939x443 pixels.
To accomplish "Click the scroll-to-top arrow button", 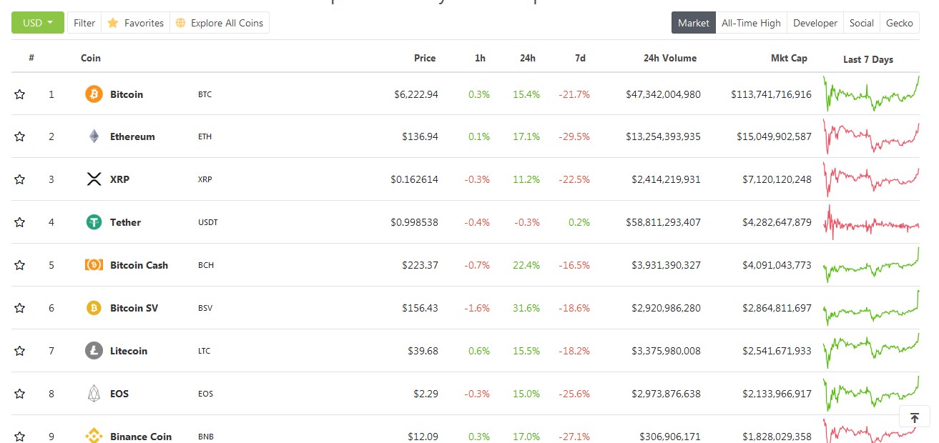I will coord(914,418).
